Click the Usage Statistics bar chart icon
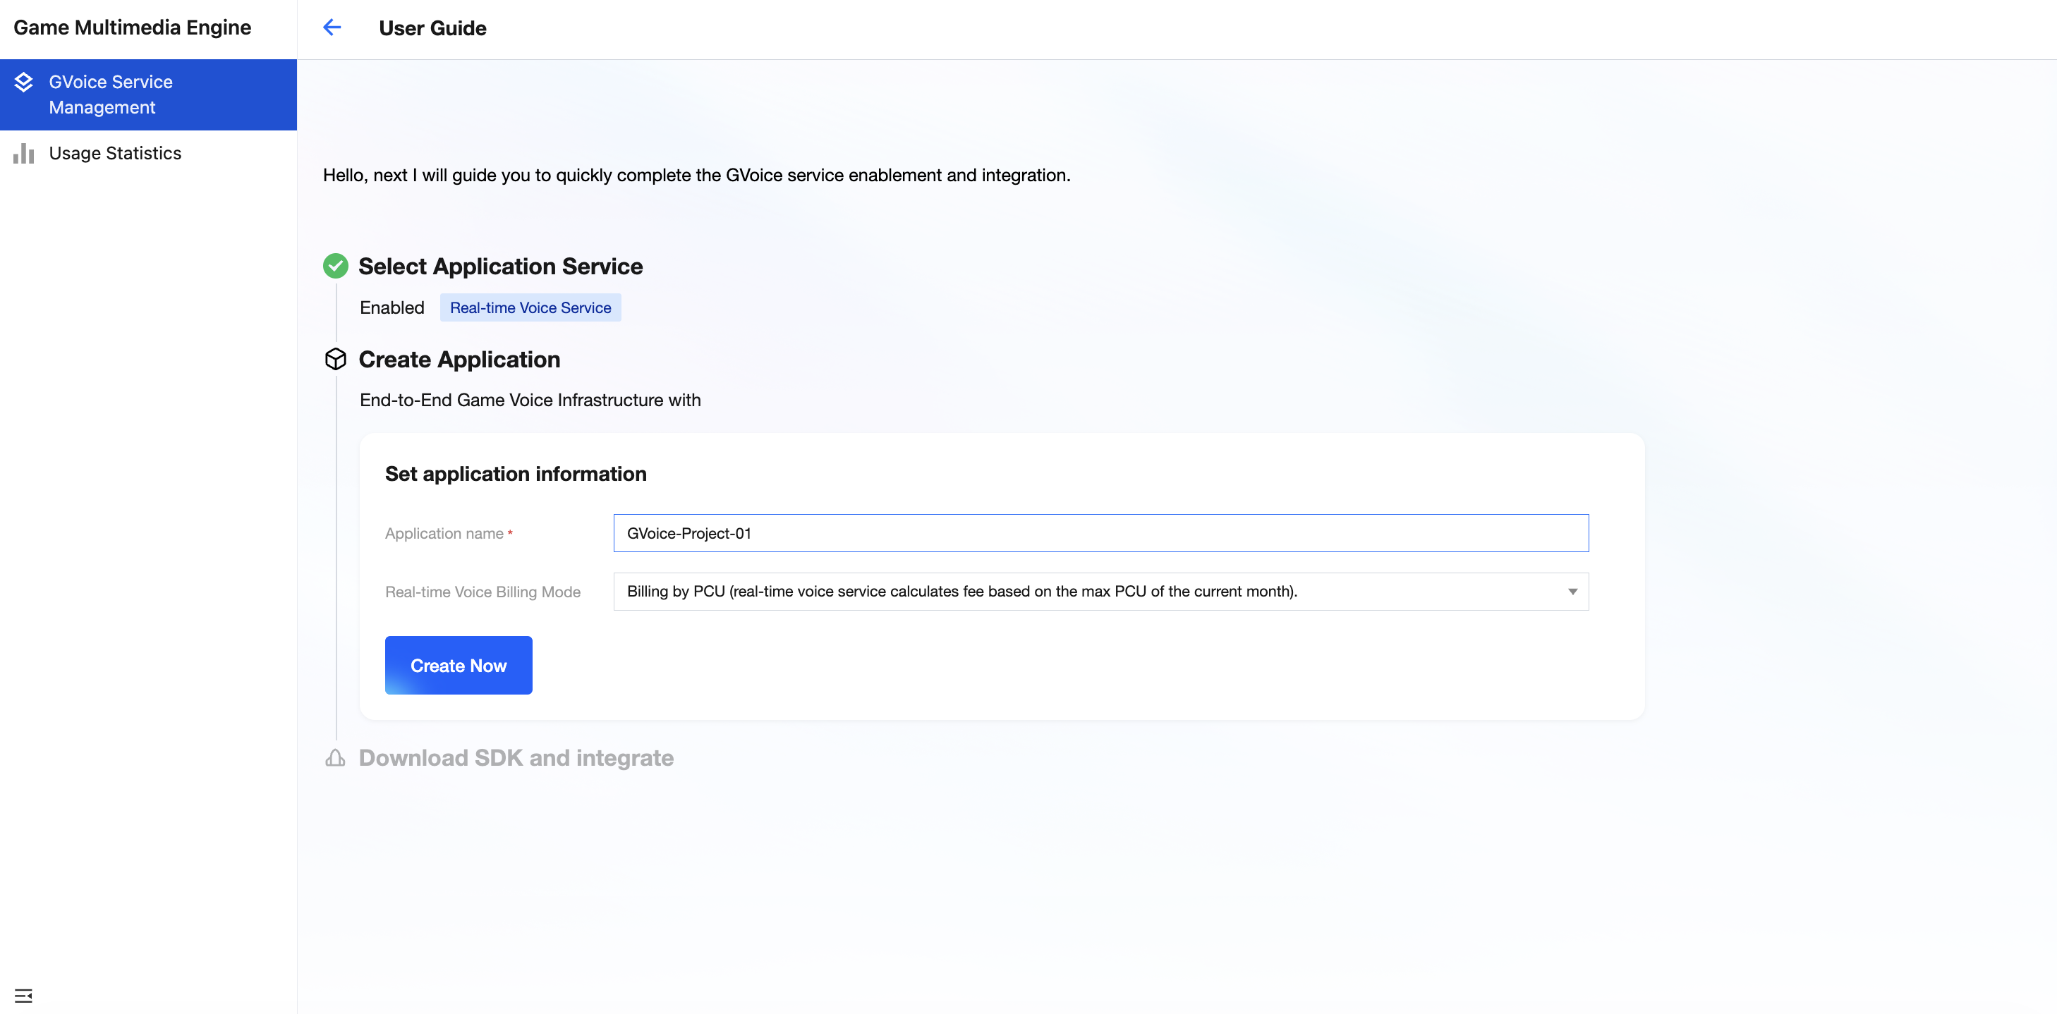The image size is (2057, 1014). tap(24, 153)
